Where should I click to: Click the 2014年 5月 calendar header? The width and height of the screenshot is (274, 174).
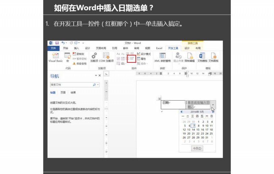point(197,112)
